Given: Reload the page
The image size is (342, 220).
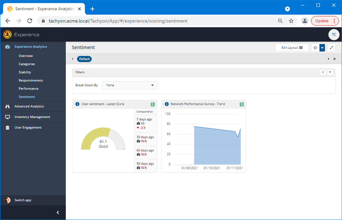Looking at the screenshot, I should (x=29, y=21).
